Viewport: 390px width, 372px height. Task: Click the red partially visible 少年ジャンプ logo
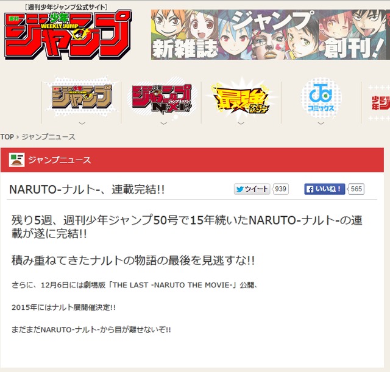click(380, 103)
